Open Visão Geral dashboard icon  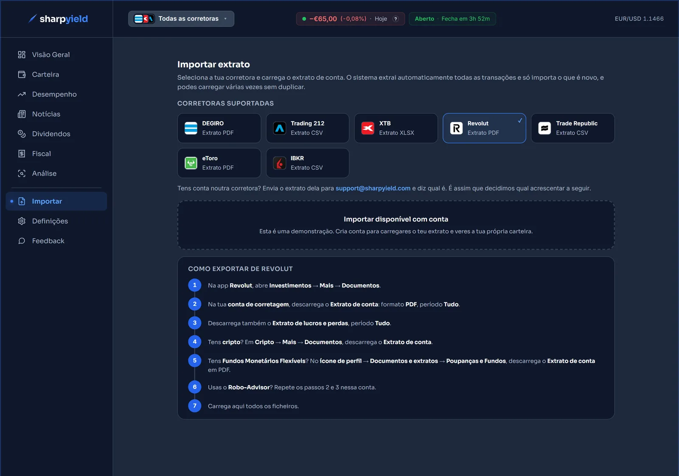tap(22, 55)
